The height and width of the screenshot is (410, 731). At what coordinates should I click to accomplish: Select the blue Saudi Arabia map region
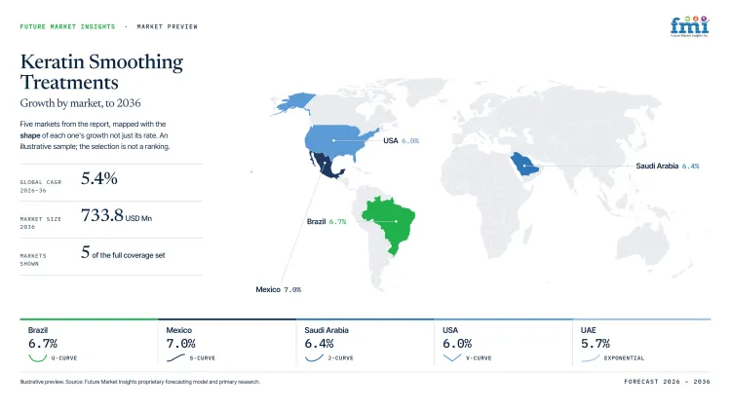(x=525, y=164)
